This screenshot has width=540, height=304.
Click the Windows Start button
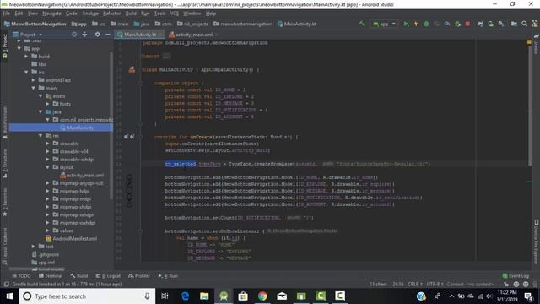click(x=9, y=296)
